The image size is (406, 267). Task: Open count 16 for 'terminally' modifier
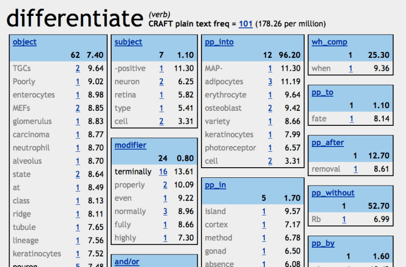pos(163,172)
